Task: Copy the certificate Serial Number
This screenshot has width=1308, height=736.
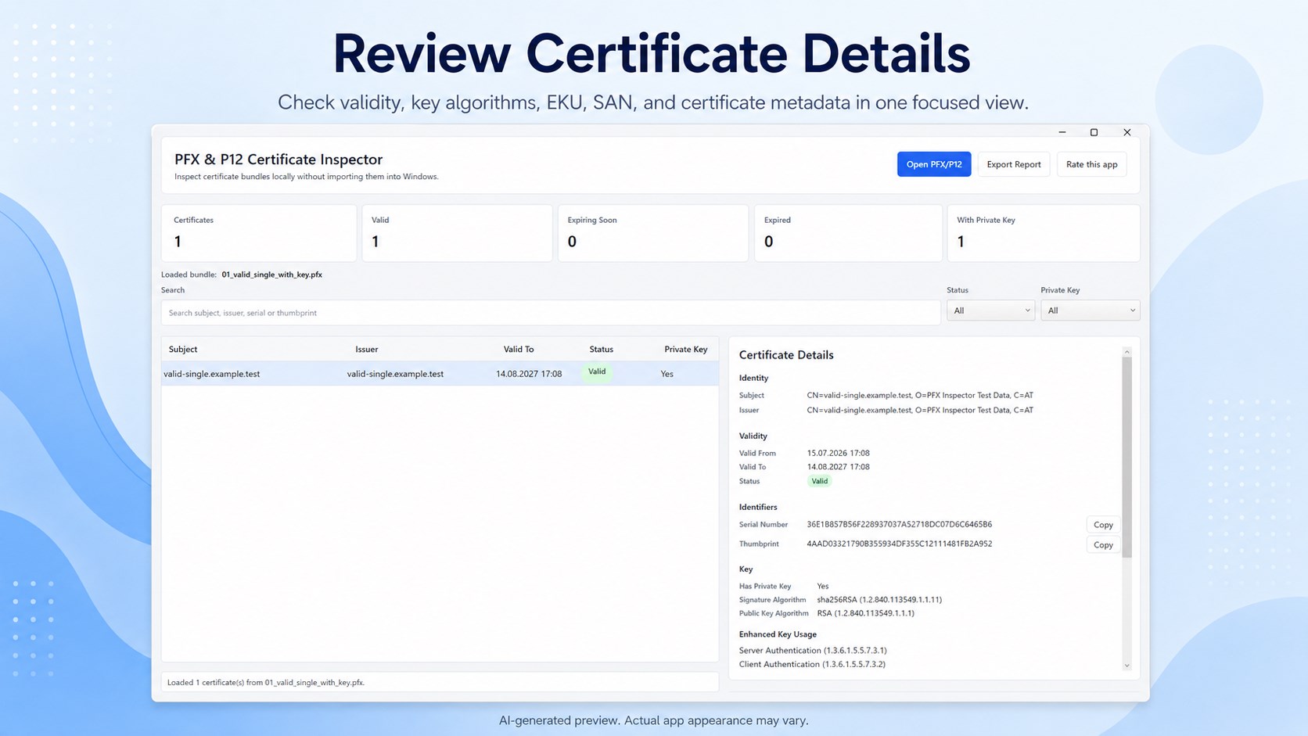Action: coord(1103,525)
